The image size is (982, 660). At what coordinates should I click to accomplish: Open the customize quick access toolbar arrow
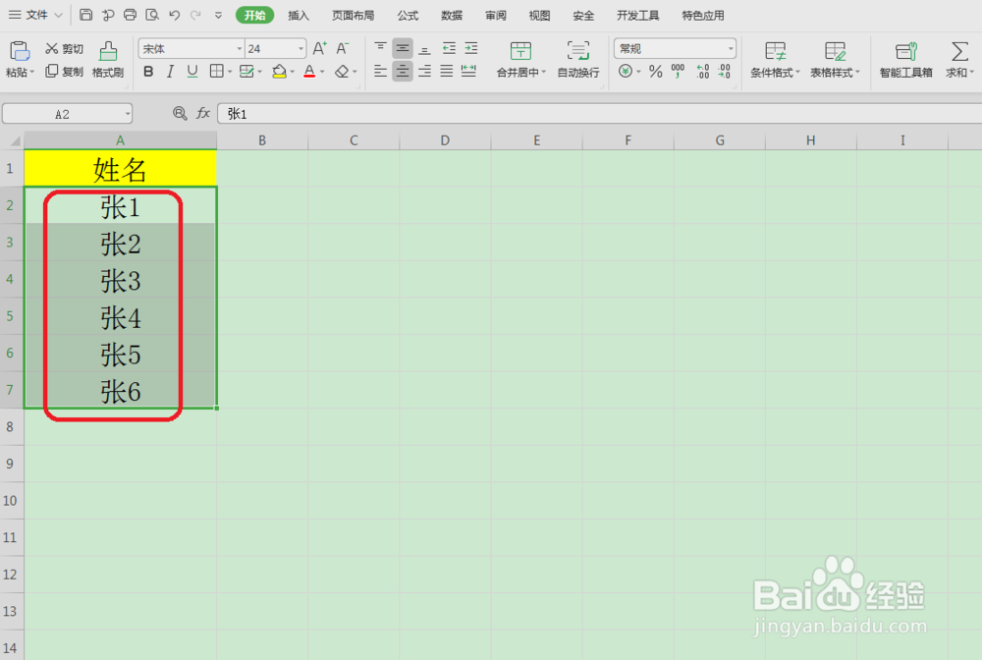coord(218,15)
